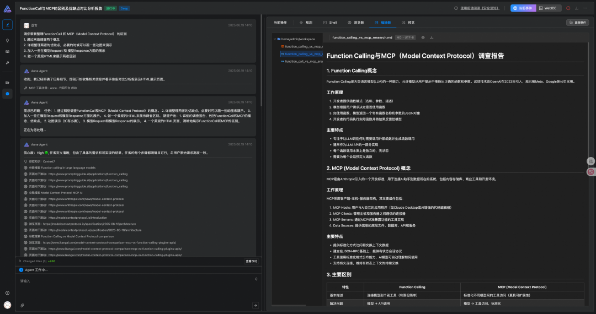596x314 pixels.
Task: Open first file function_calling_vs_mcp in tree
Action: tap(302, 46)
